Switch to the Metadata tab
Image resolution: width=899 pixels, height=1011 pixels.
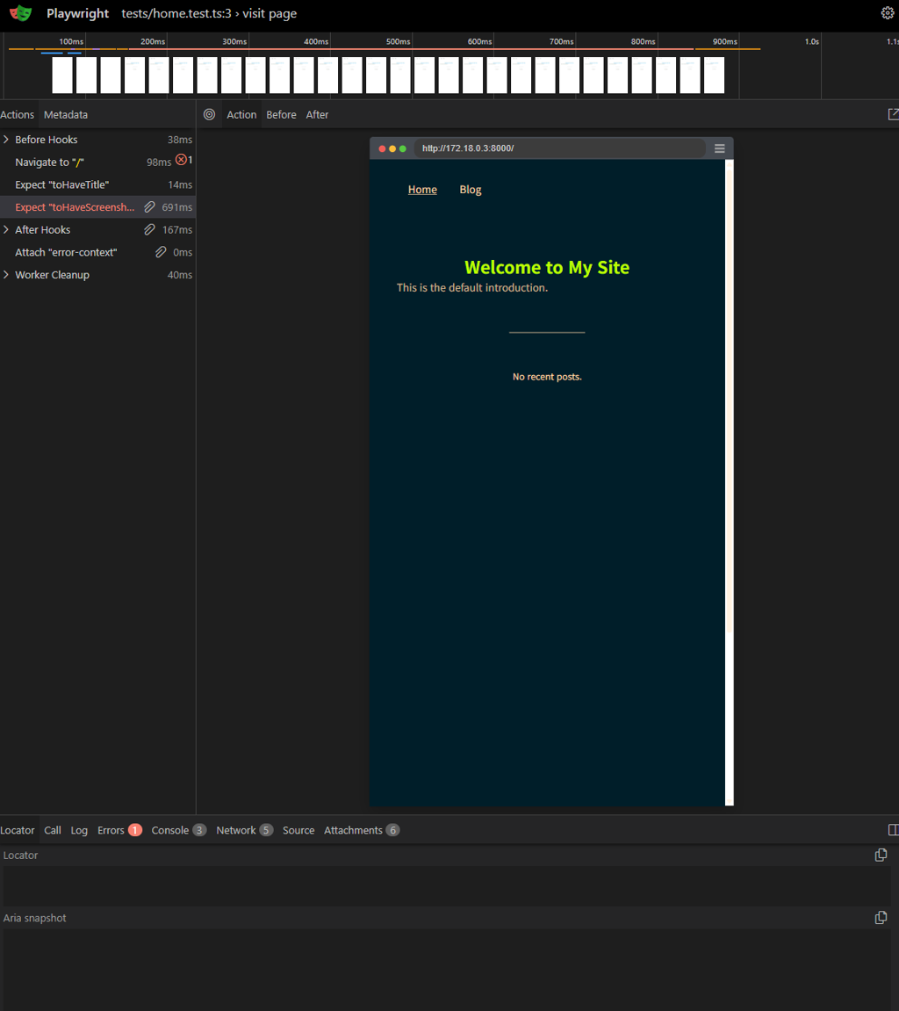(66, 115)
